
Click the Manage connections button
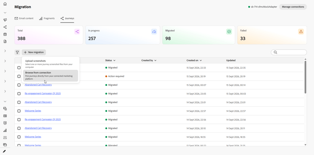tap(293, 7)
